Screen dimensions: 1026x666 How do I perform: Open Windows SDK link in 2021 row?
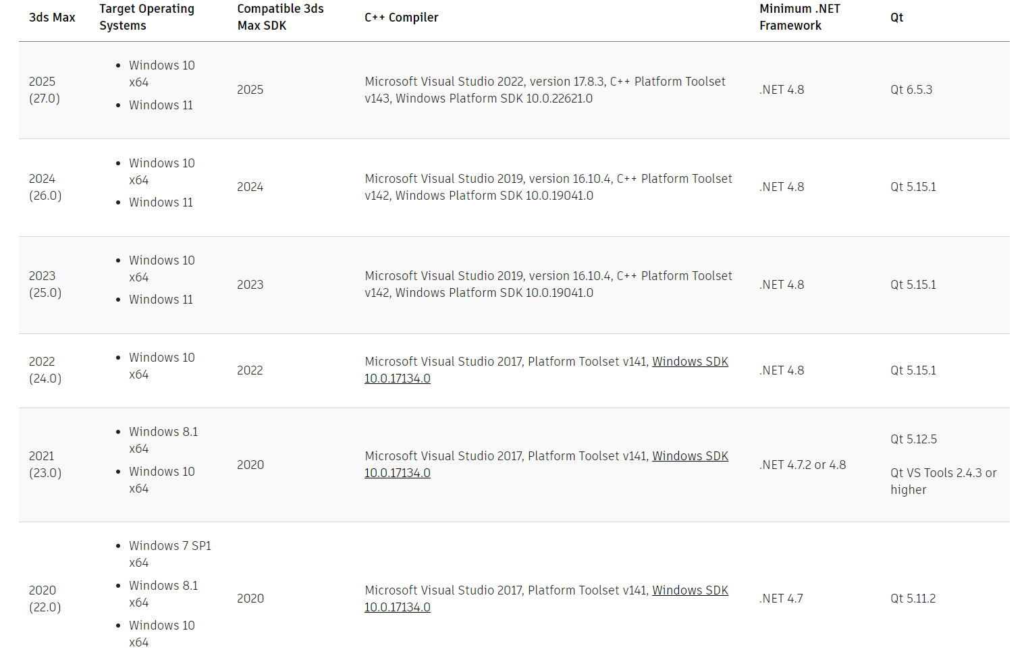690,456
